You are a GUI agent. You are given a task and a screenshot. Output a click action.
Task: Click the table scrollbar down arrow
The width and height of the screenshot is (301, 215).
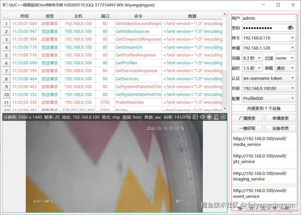click(225, 109)
